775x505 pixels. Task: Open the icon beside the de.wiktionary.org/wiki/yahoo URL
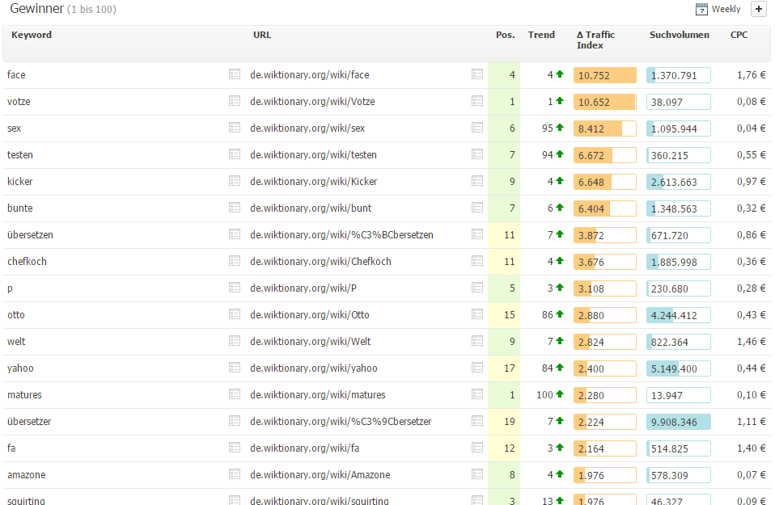point(477,368)
